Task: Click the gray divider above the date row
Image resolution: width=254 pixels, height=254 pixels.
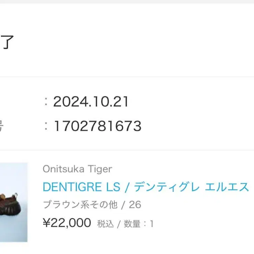Action: pos(127,77)
